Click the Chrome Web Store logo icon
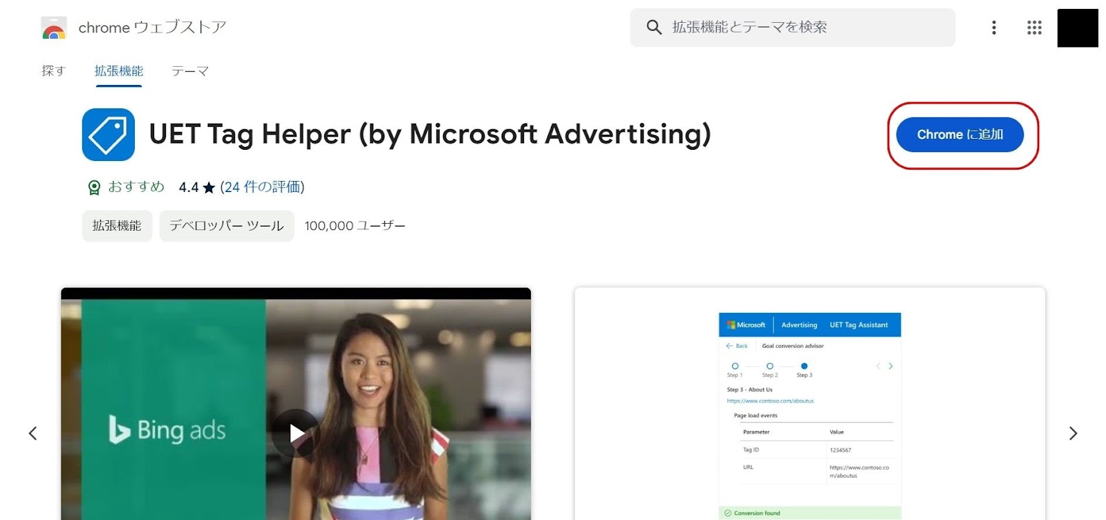Viewport: 1106px width, 520px height. tap(54, 28)
